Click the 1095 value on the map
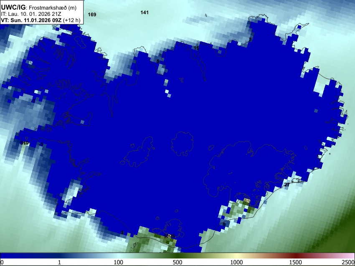Screen dimensions: 355x266 [169, 236]
